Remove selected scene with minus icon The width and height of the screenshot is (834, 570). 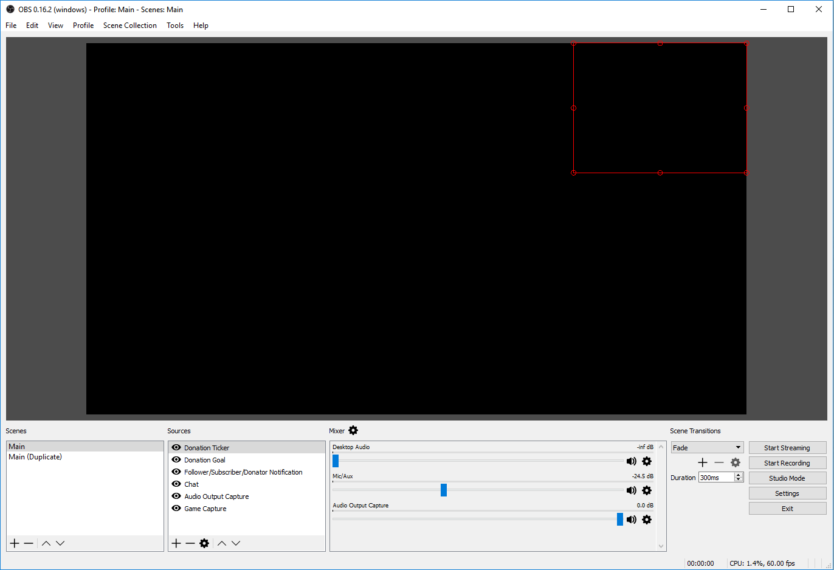29,543
